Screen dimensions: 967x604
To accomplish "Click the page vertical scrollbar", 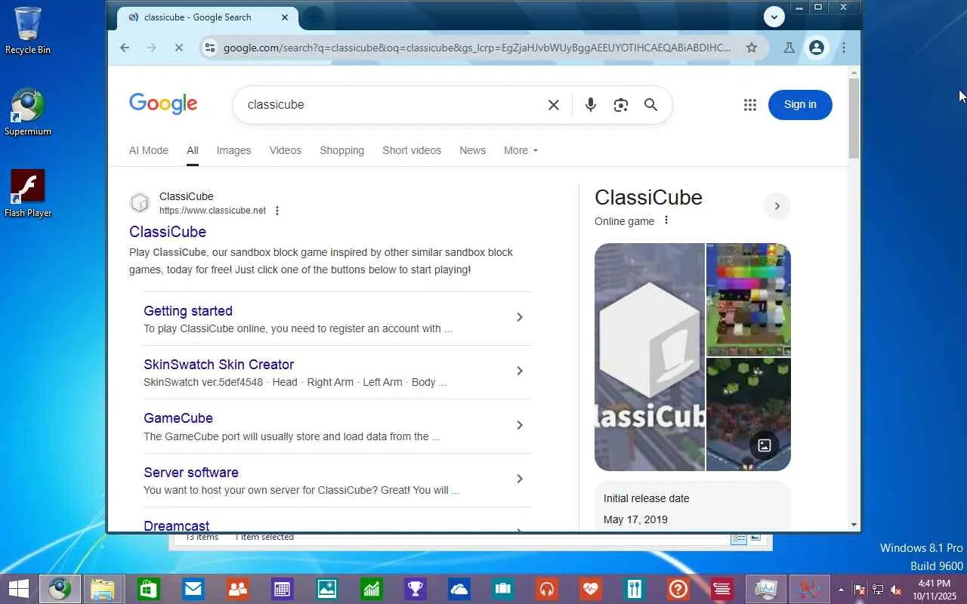I will (854, 118).
